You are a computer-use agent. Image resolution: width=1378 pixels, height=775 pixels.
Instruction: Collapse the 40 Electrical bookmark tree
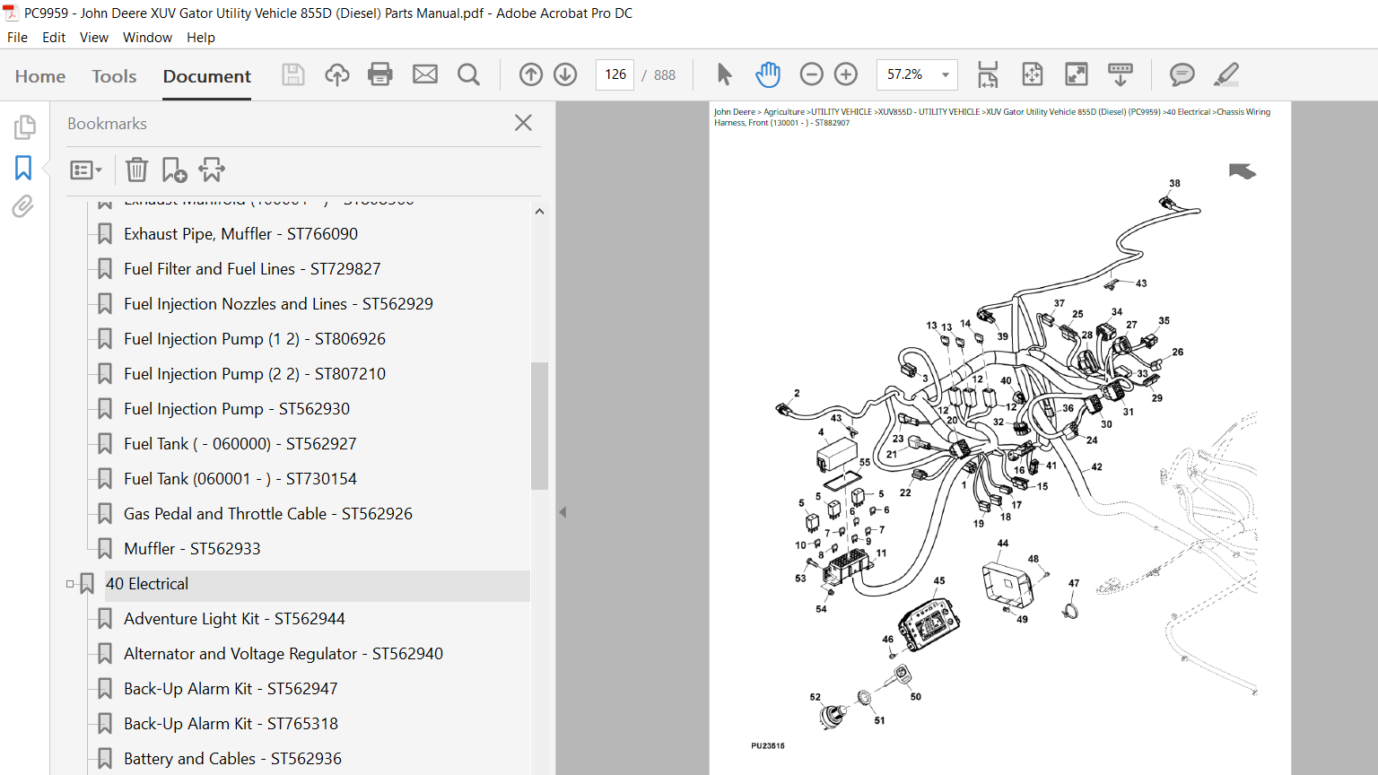70,584
